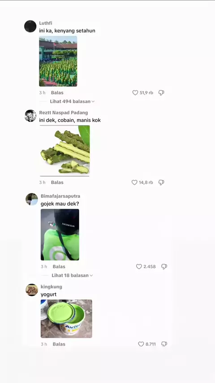Screen dimensions: 215x383
Task: Like kingkung's yogurt comment
Action: 141,344
